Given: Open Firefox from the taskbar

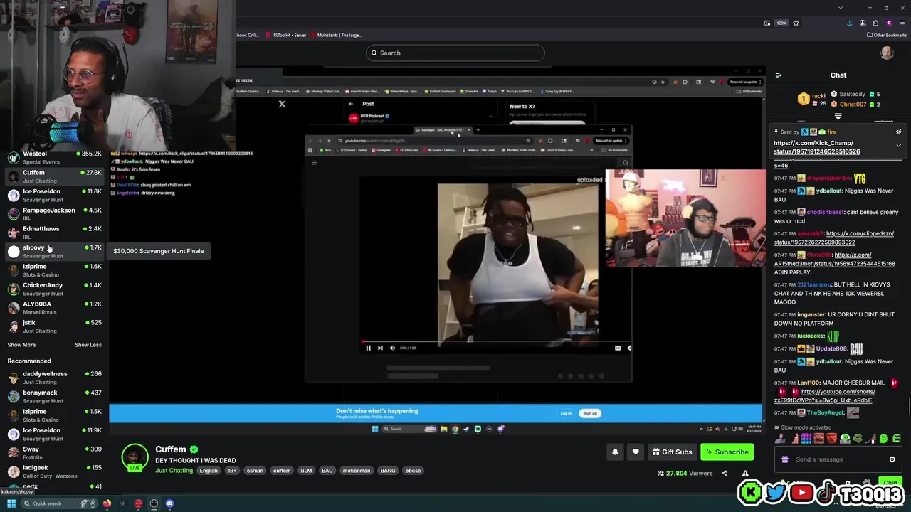Looking at the screenshot, I should point(107,503).
